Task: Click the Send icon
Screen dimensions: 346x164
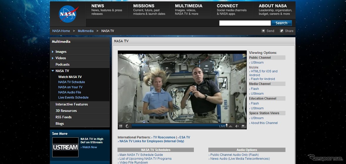Action: tap(263, 31)
